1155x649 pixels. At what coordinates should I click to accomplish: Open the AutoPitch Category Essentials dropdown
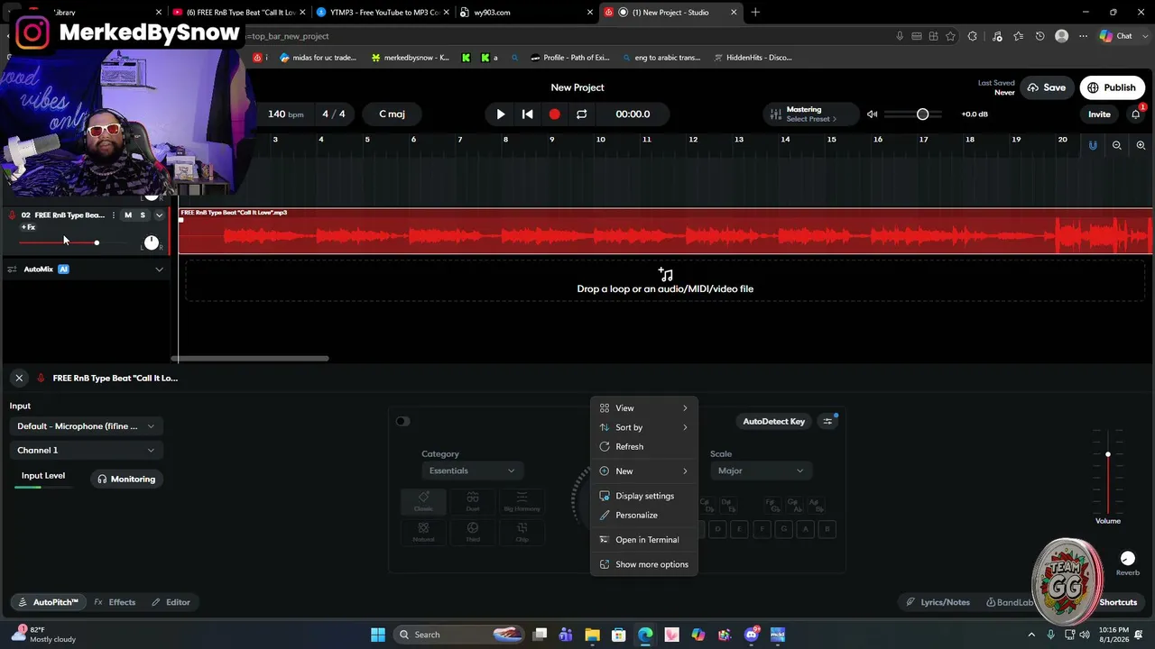click(471, 471)
